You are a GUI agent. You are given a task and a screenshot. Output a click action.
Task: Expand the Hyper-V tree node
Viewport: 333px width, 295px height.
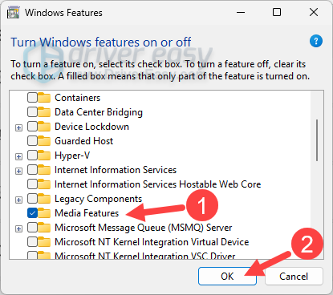click(x=18, y=156)
